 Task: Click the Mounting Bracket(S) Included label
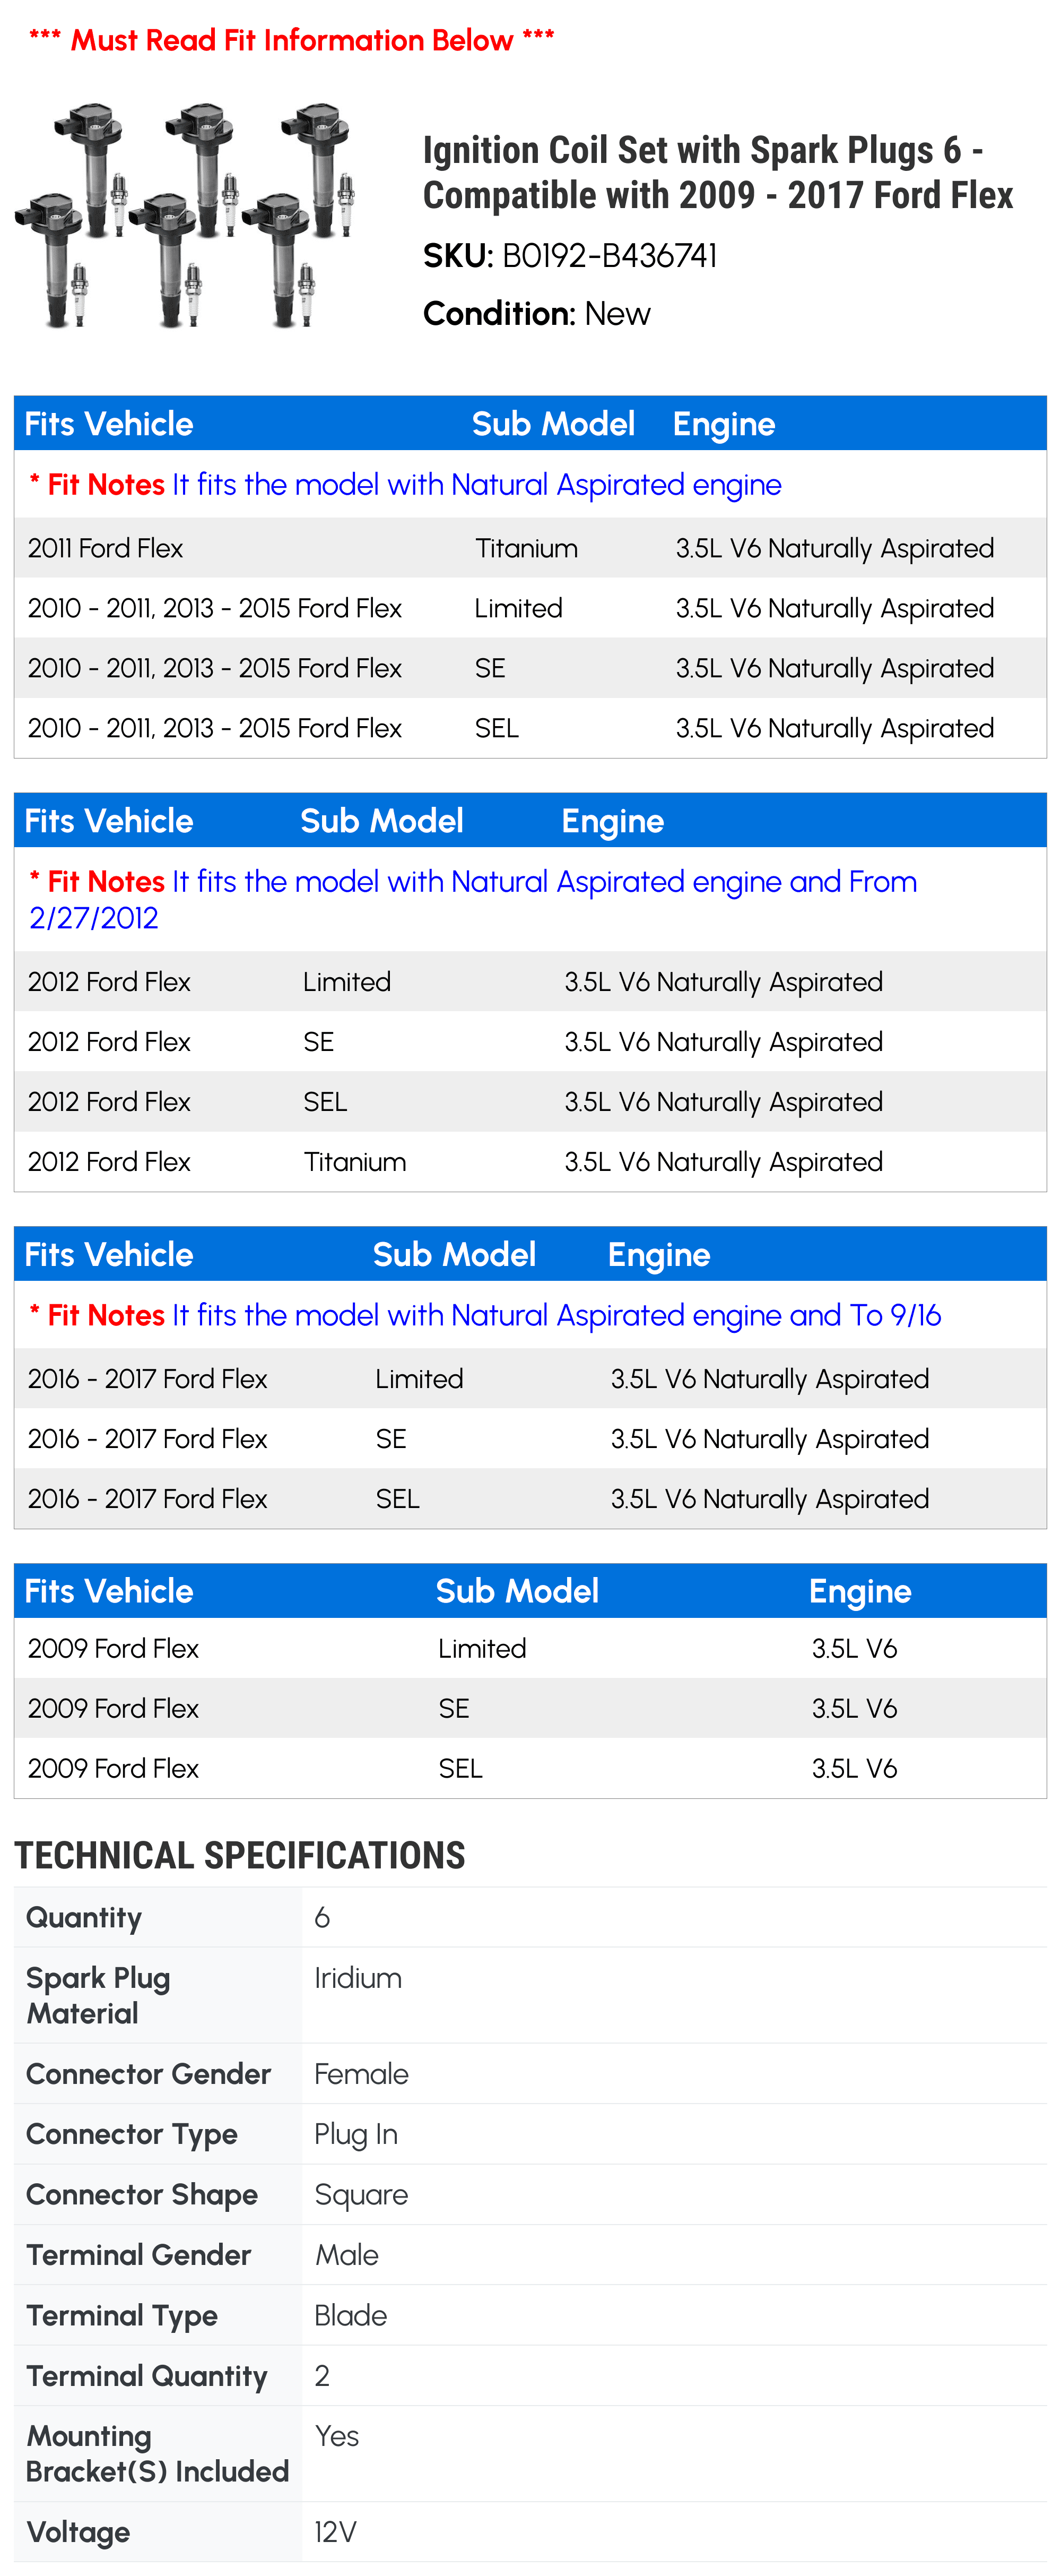tap(157, 2453)
